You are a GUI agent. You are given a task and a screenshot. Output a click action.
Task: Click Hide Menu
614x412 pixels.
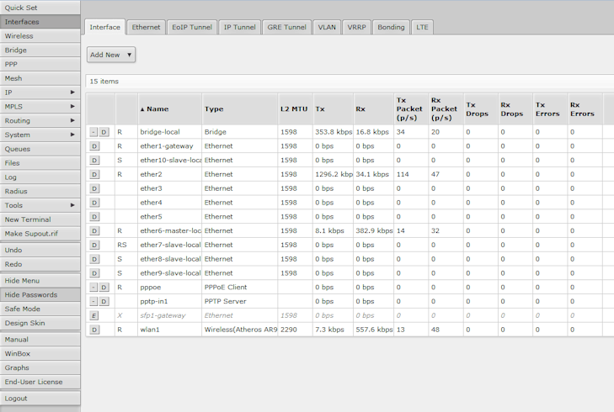tap(40, 281)
